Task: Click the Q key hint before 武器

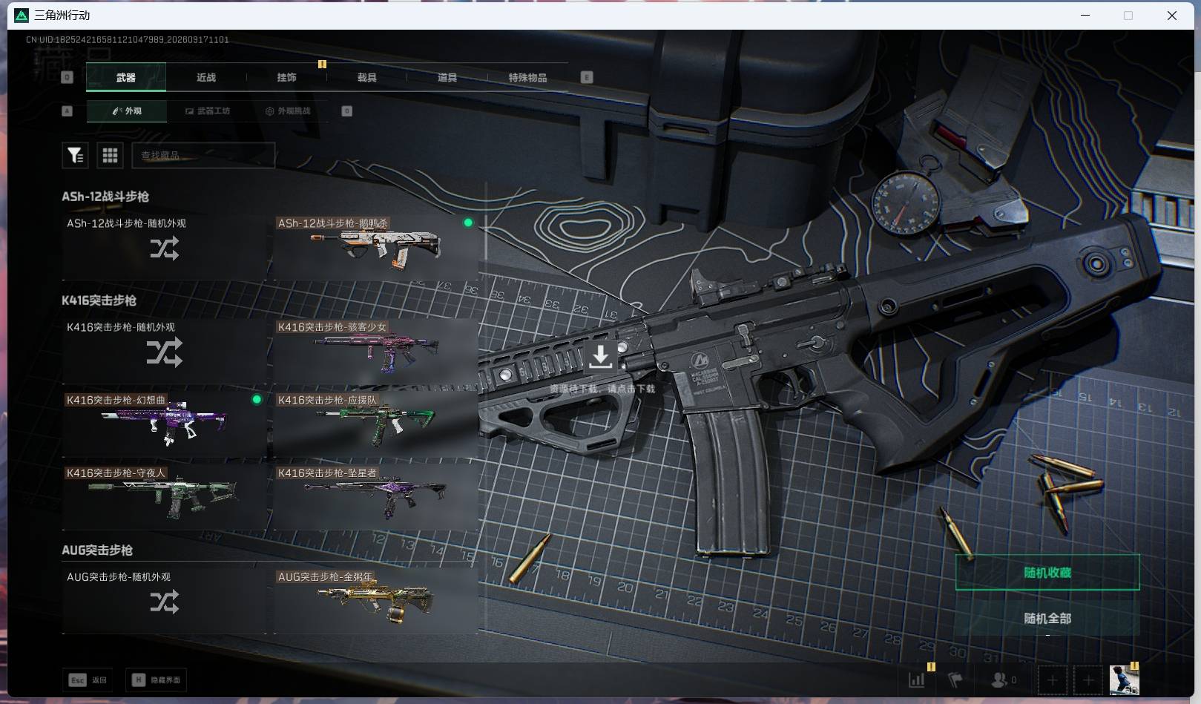Action: pos(68,77)
